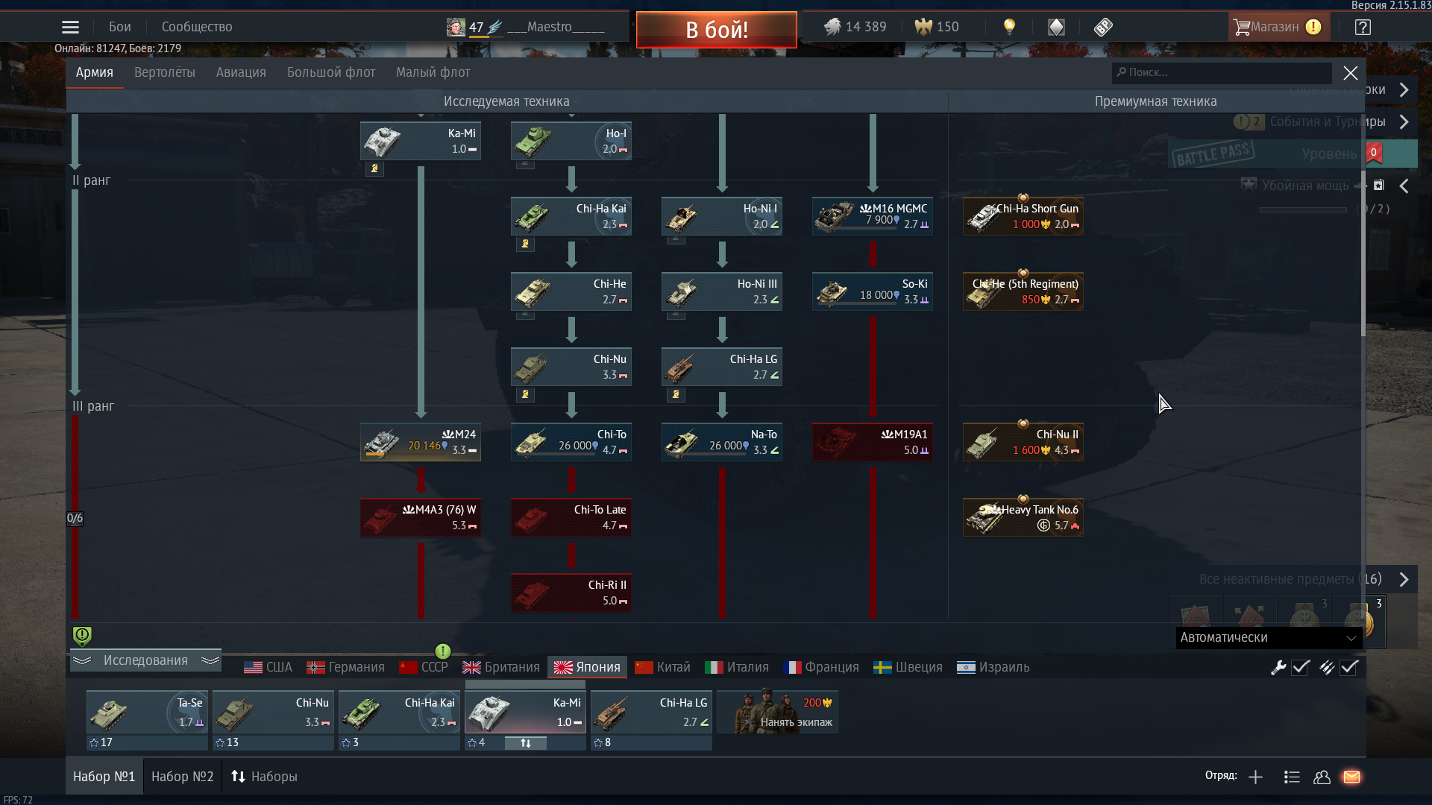
Task: Switch to the Авиация tab
Action: [x=241, y=72]
